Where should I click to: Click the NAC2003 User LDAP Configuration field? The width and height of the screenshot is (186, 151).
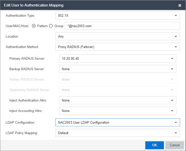[113, 122]
